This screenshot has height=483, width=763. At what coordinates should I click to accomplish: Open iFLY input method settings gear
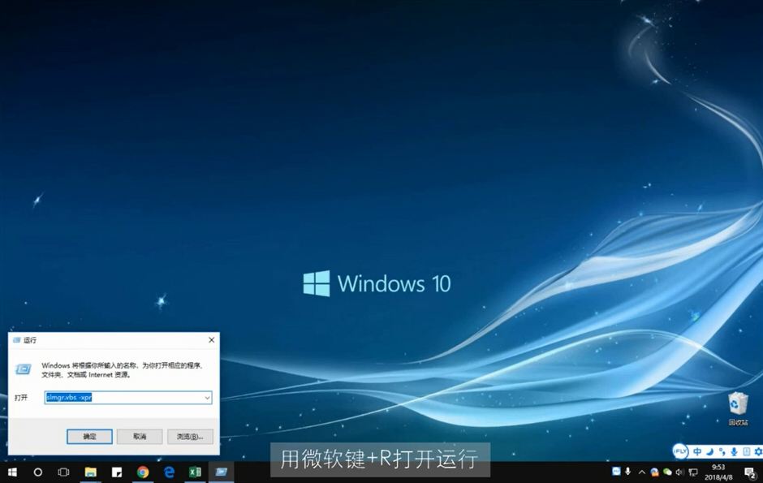point(758,452)
